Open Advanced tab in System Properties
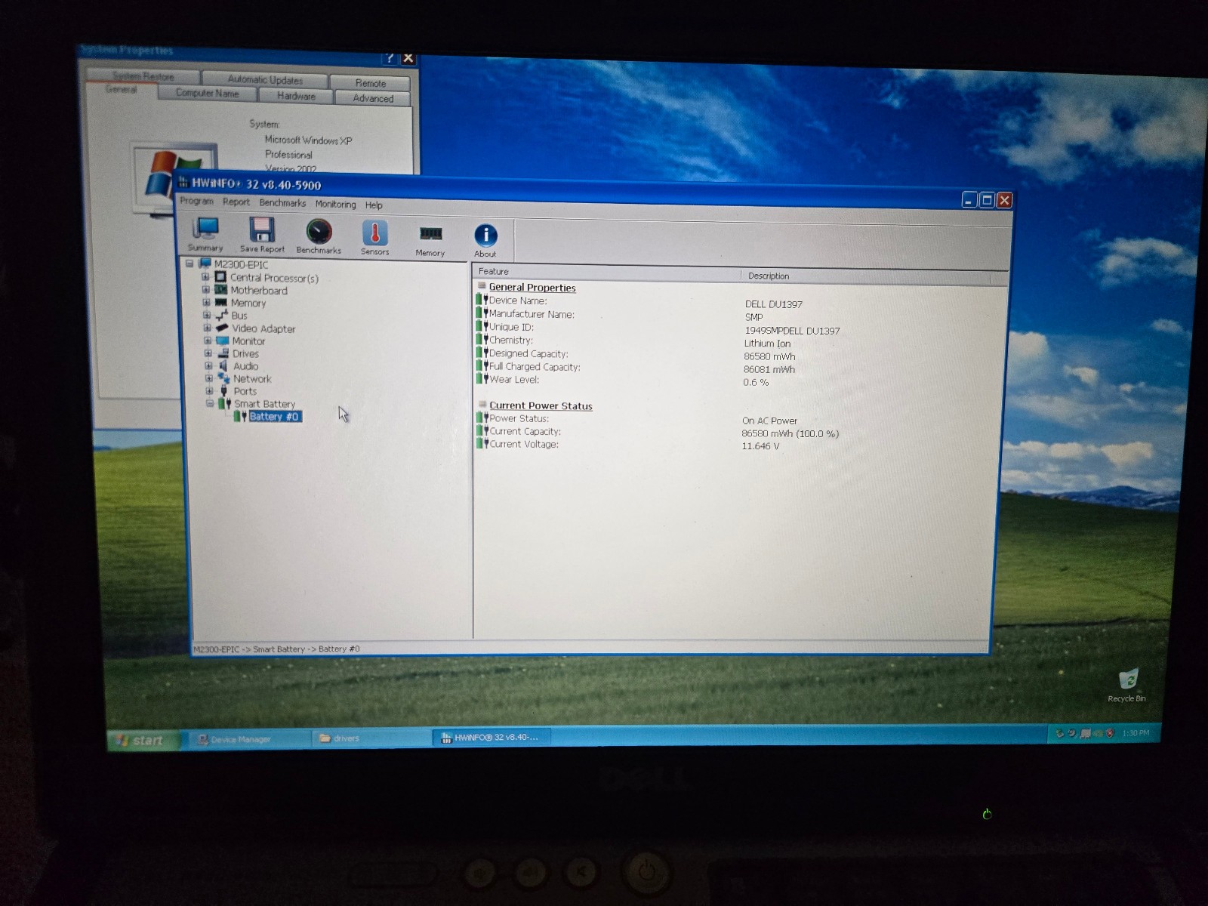 [x=373, y=98]
